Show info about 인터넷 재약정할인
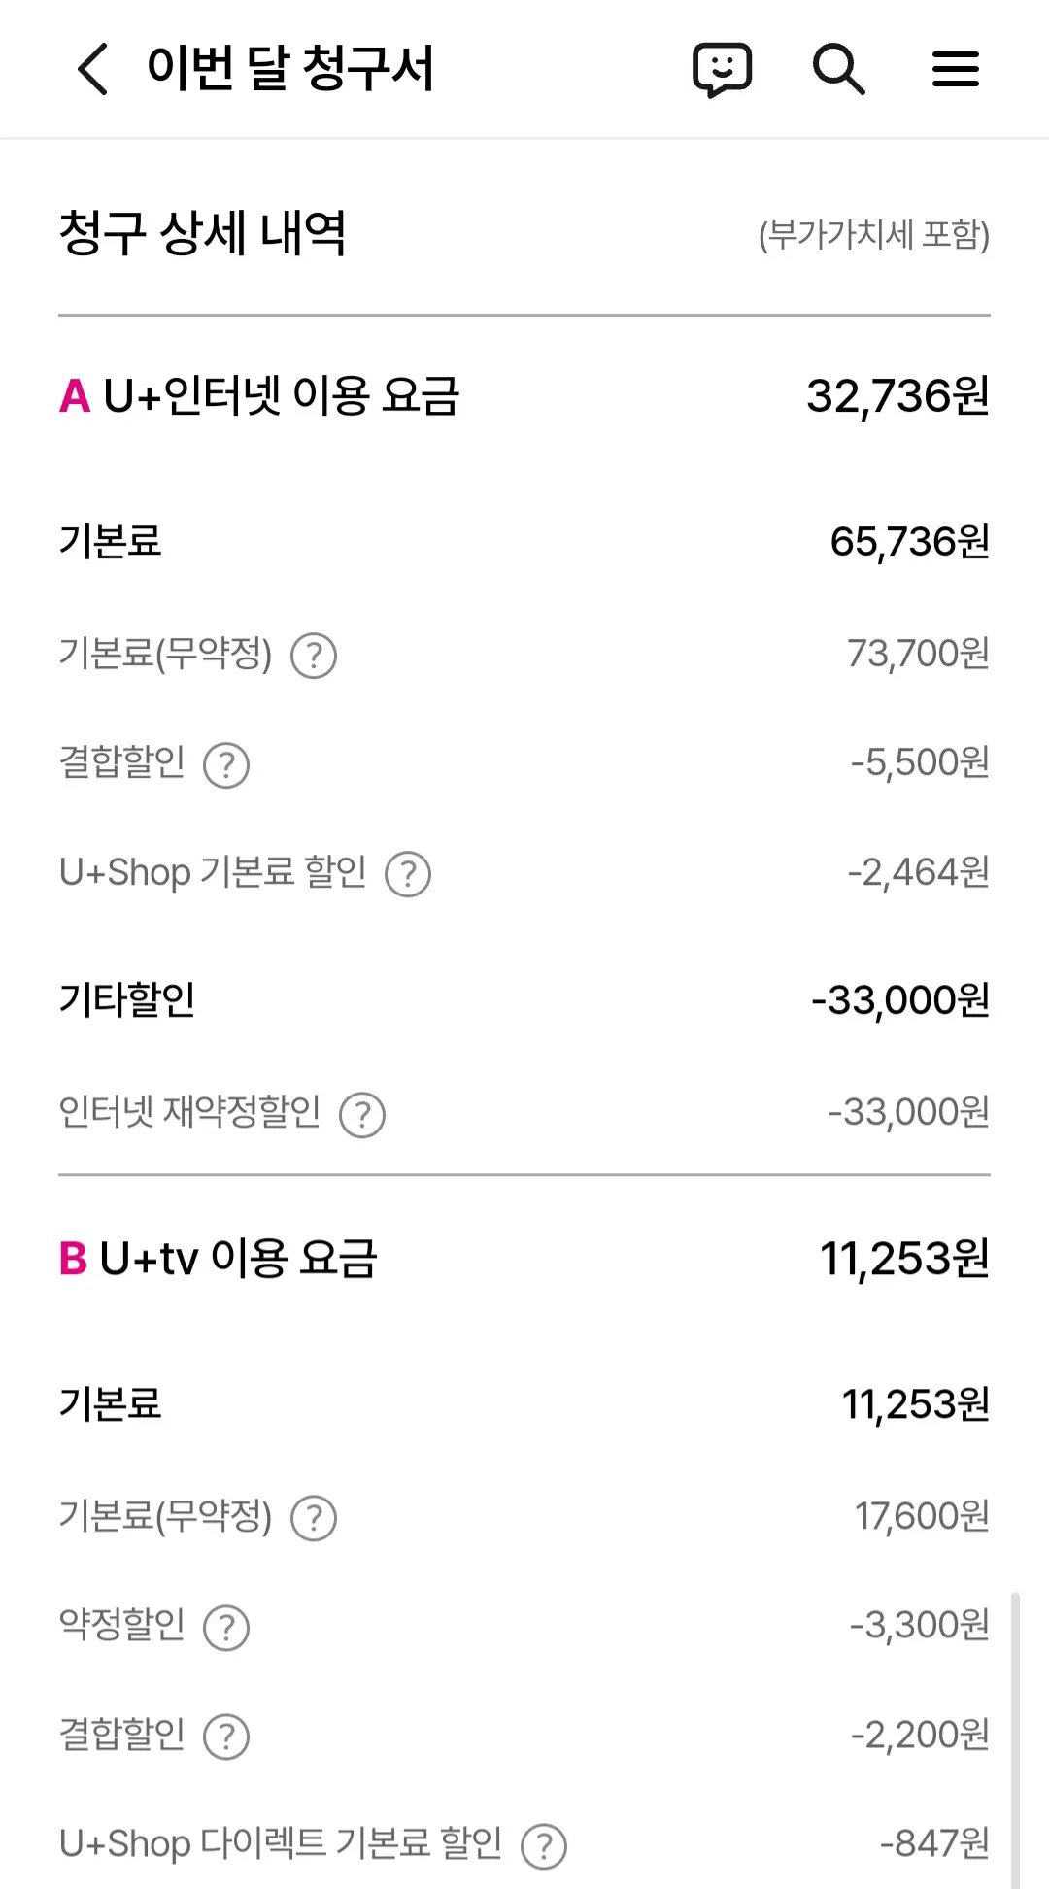 pyautogui.click(x=362, y=1115)
